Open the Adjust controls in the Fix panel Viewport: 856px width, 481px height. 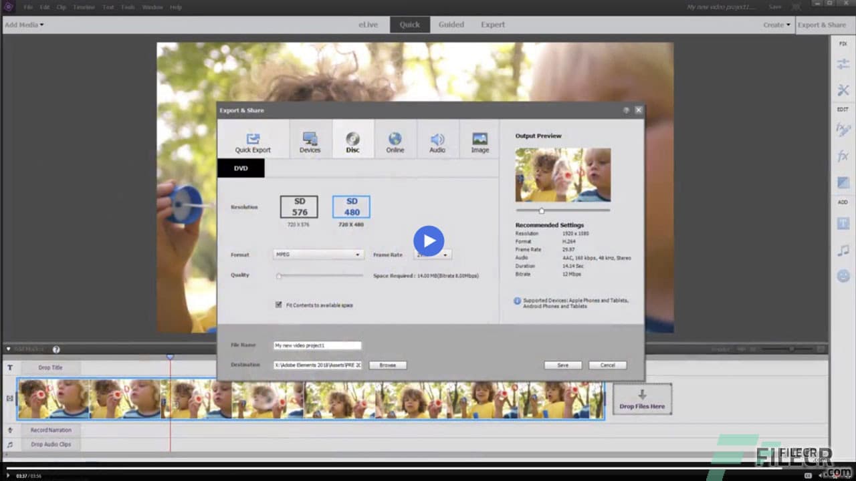coord(843,64)
